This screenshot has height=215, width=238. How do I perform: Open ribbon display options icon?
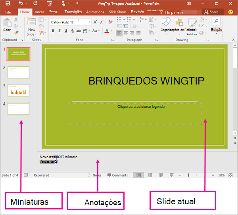pos(189,3)
